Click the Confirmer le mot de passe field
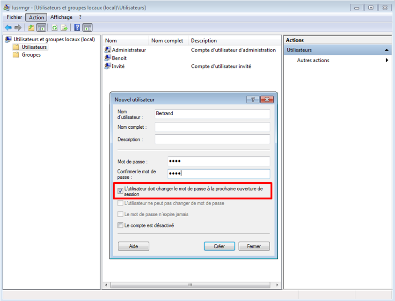The height and width of the screenshot is (301, 395). point(219,174)
